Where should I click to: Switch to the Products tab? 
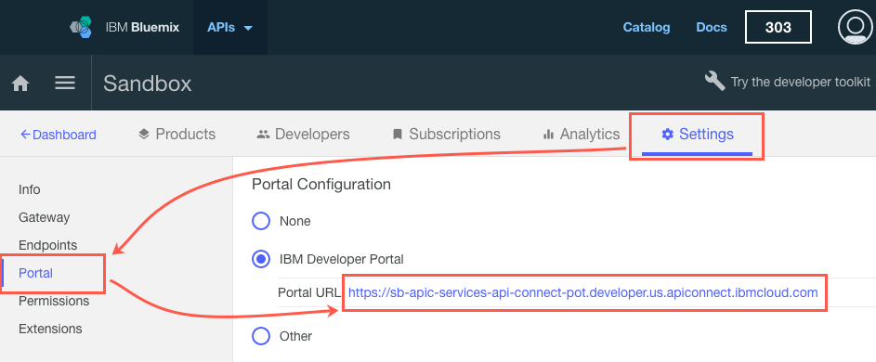point(177,134)
